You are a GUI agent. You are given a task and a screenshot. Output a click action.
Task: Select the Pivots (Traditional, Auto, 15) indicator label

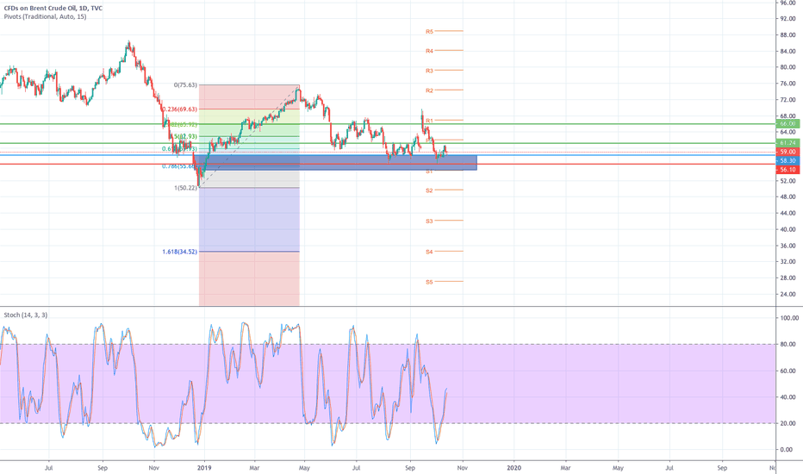45,16
